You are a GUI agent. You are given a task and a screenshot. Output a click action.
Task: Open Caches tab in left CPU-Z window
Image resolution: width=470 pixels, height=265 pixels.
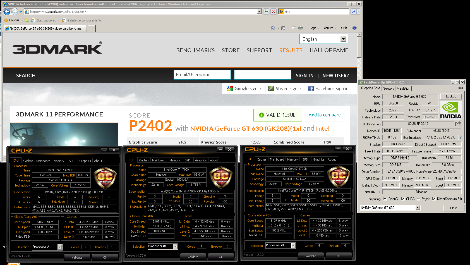[x=28, y=161]
